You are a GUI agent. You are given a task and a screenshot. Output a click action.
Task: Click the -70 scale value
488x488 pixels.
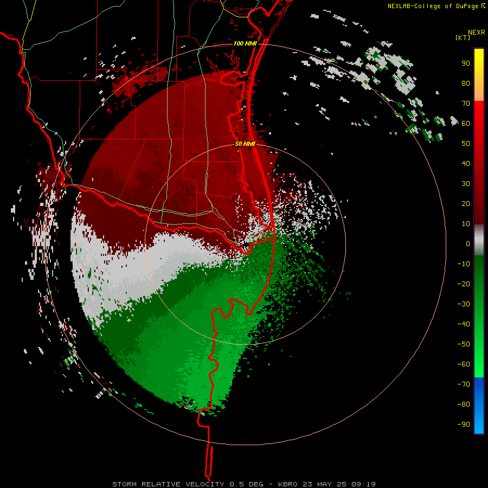pyautogui.click(x=464, y=384)
